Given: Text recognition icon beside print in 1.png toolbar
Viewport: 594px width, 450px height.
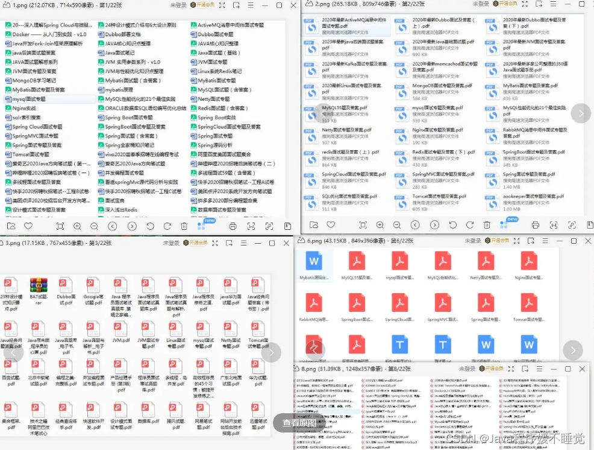Looking at the screenshot, I should click(x=251, y=226).
